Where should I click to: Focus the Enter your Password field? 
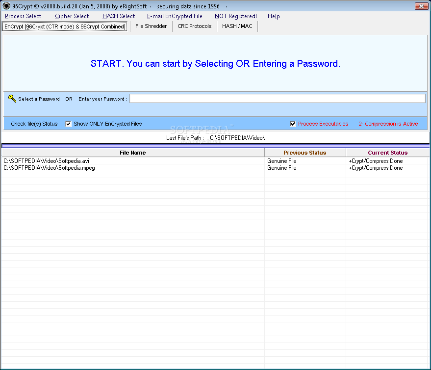point(278,99)
